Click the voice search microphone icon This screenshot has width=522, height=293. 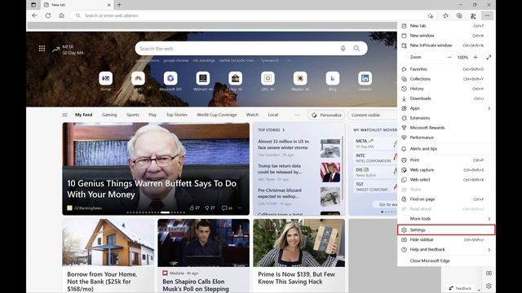343,49
